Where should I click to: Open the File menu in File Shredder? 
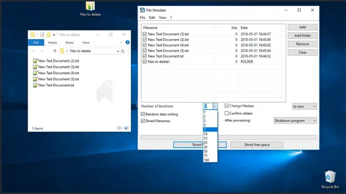[x=143, y=18]
